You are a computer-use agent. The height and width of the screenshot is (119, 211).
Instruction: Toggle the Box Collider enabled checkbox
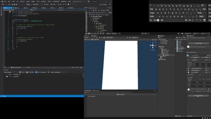[190, 72]
